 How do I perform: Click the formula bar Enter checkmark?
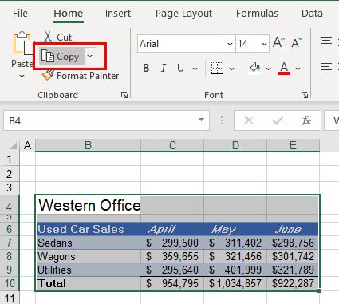(278, 121)
